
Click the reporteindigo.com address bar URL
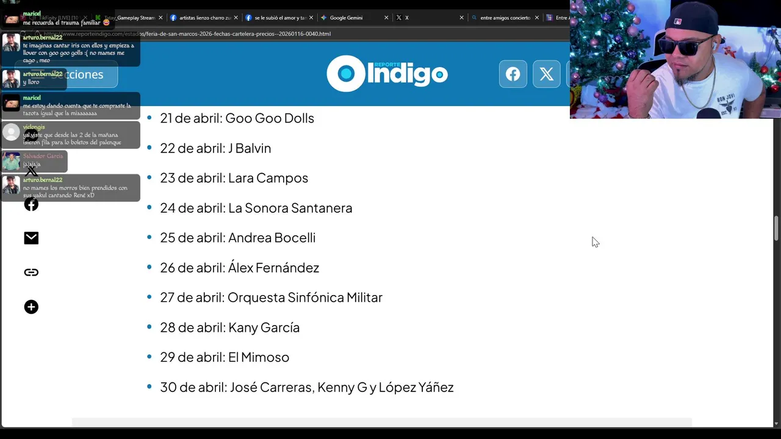point(187,34)
